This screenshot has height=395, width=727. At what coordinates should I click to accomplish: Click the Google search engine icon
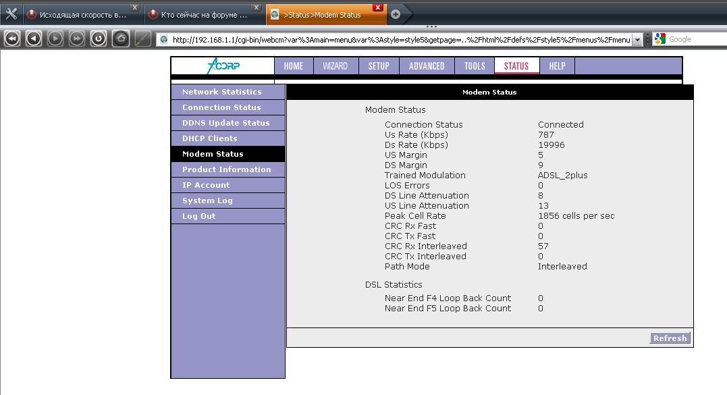coord(659,39)
